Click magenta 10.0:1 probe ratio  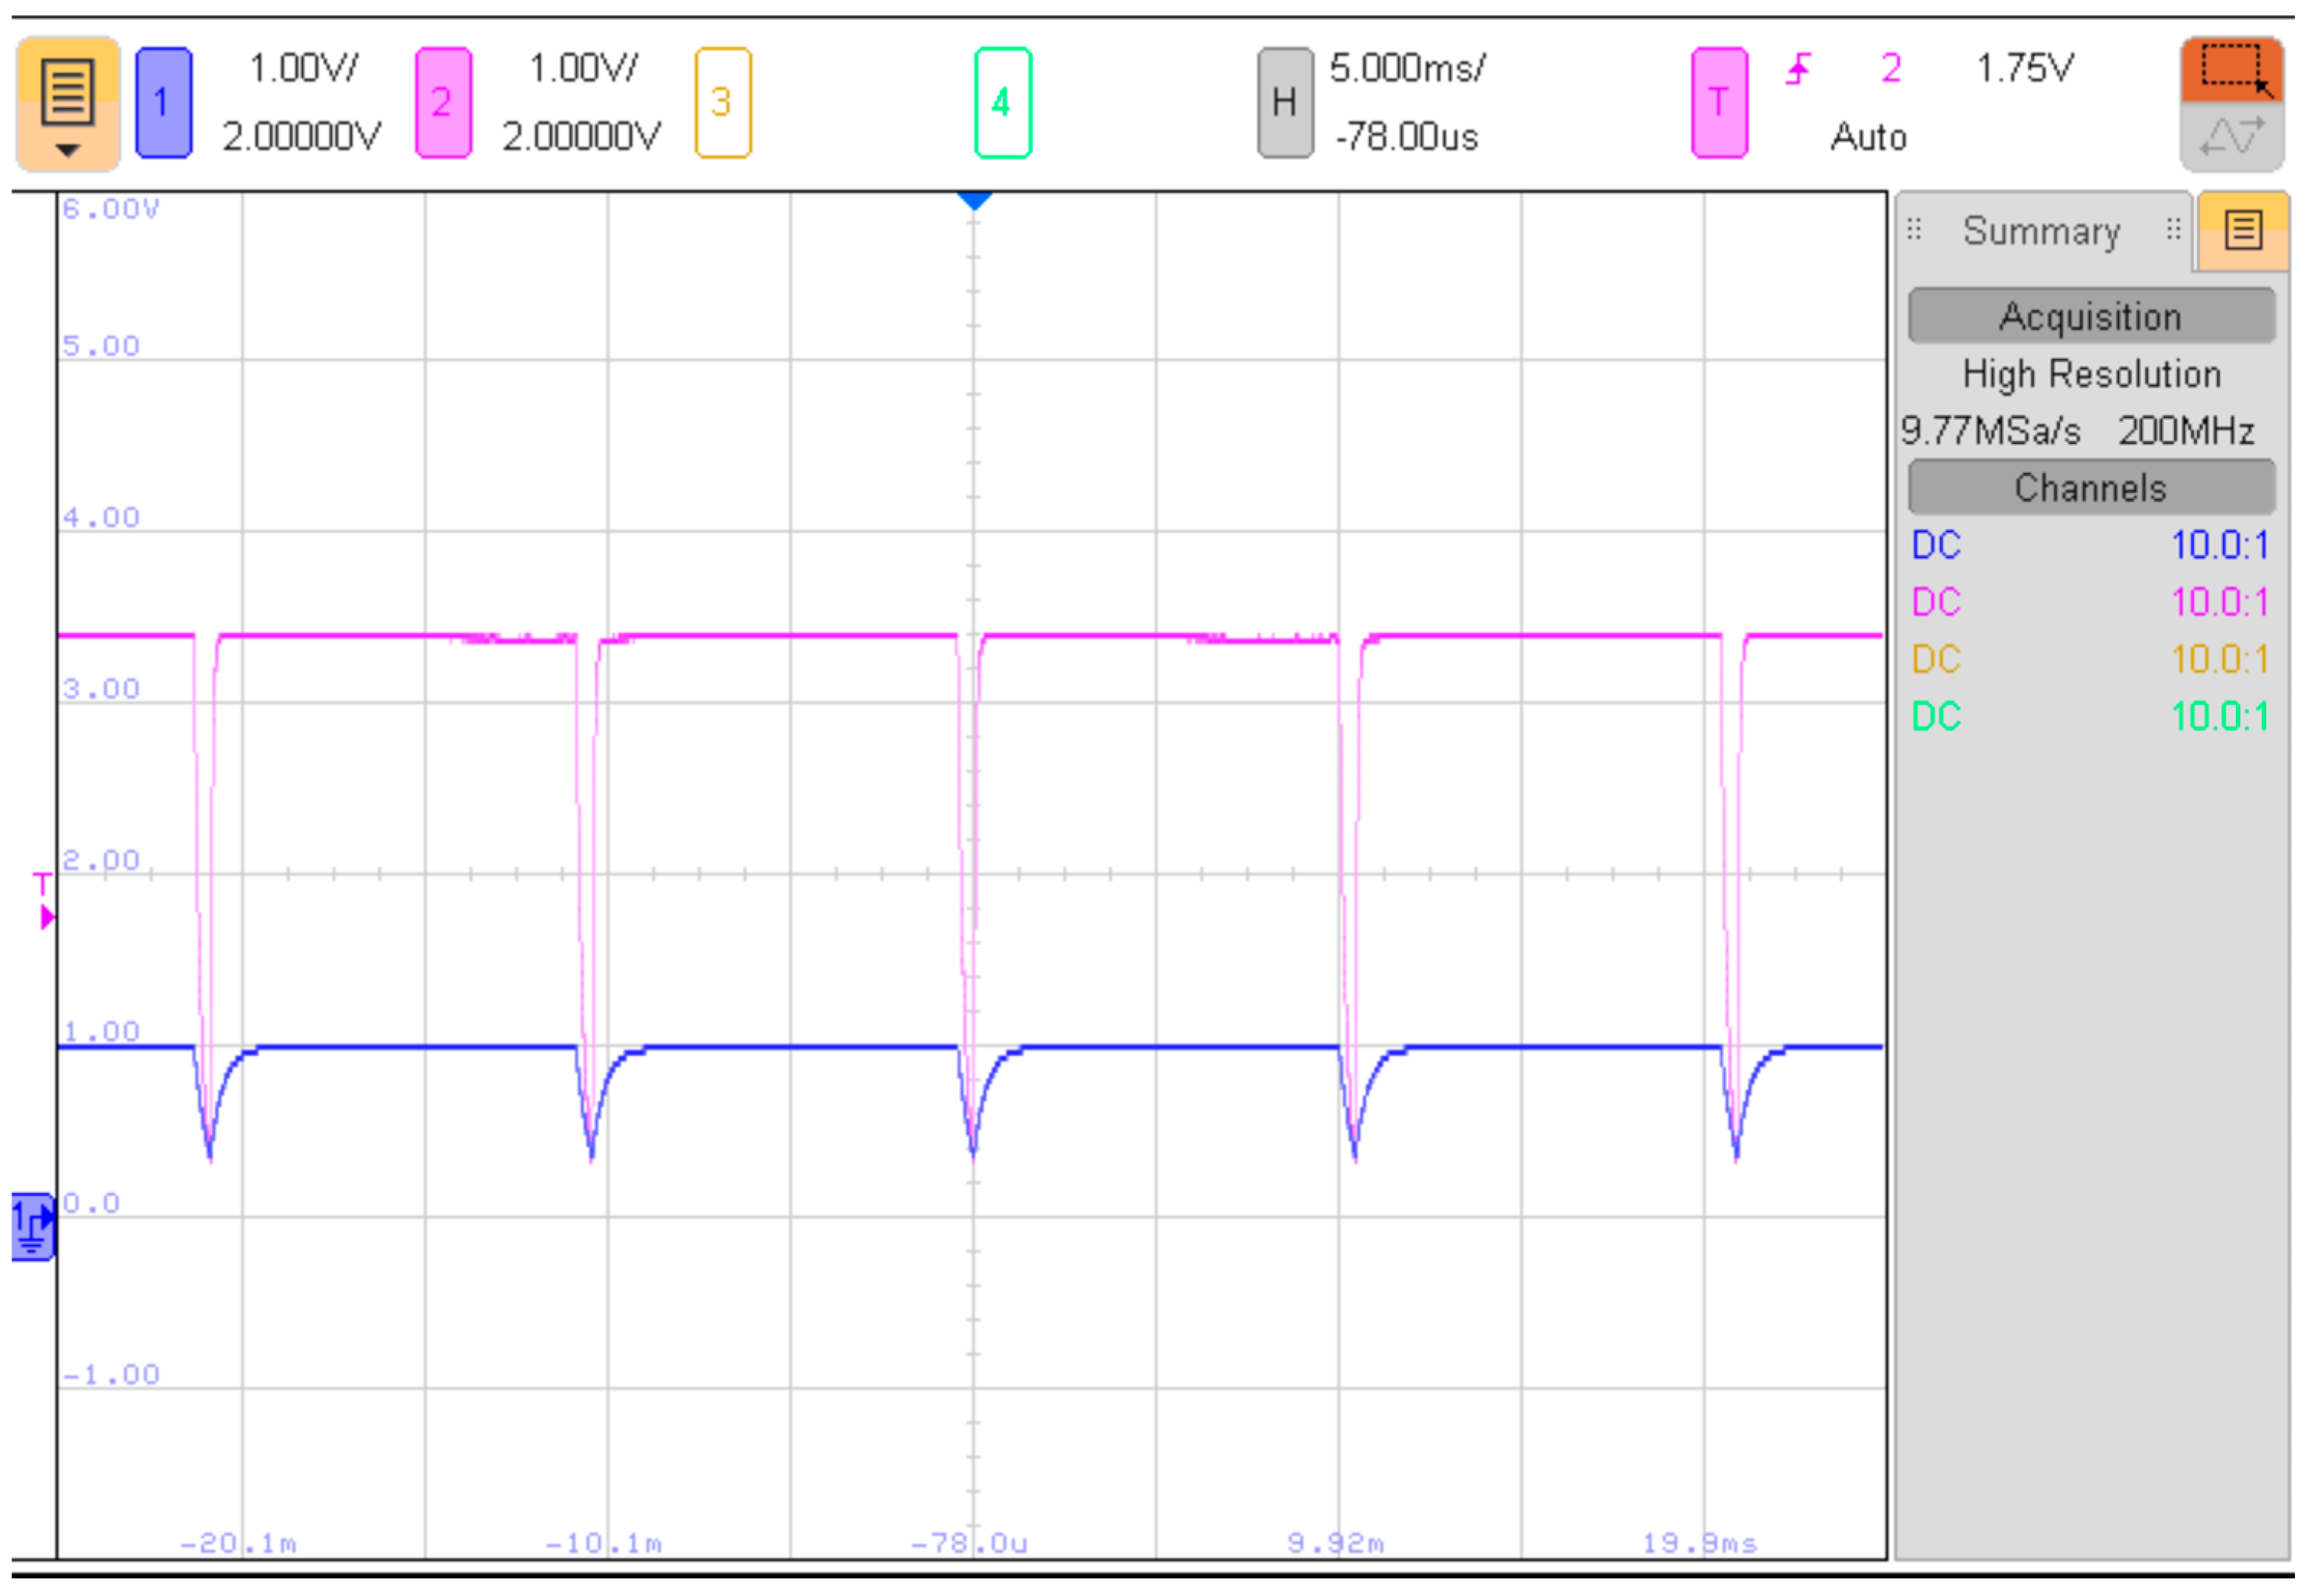2219,603
